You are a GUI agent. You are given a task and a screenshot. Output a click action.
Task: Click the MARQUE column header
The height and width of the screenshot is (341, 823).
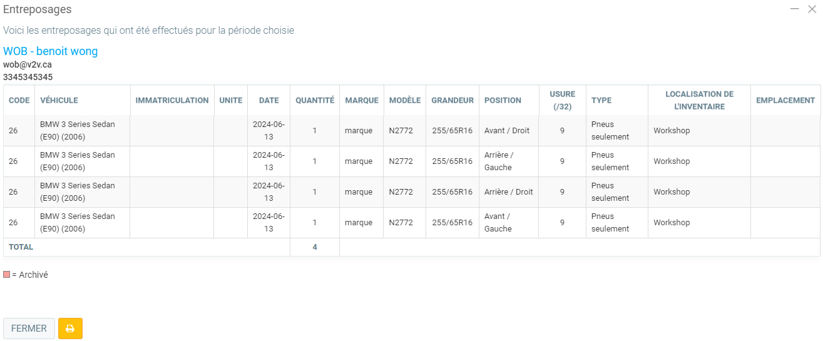(362, 100)
